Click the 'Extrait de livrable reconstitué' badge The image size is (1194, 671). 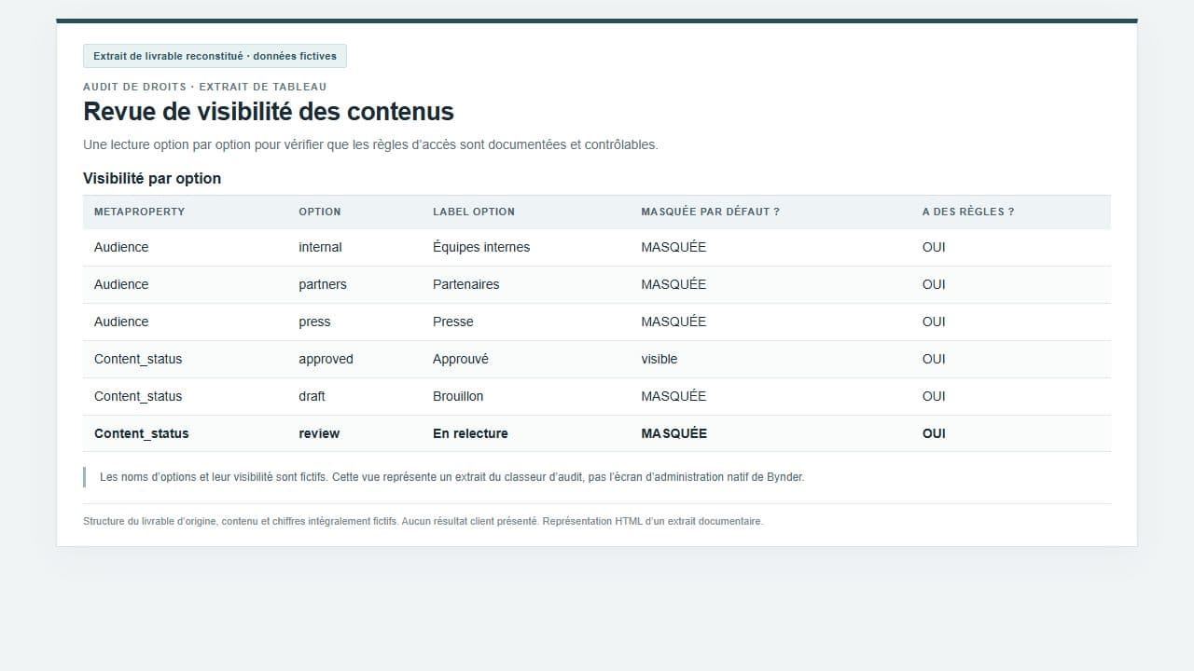tap(215, 56)
